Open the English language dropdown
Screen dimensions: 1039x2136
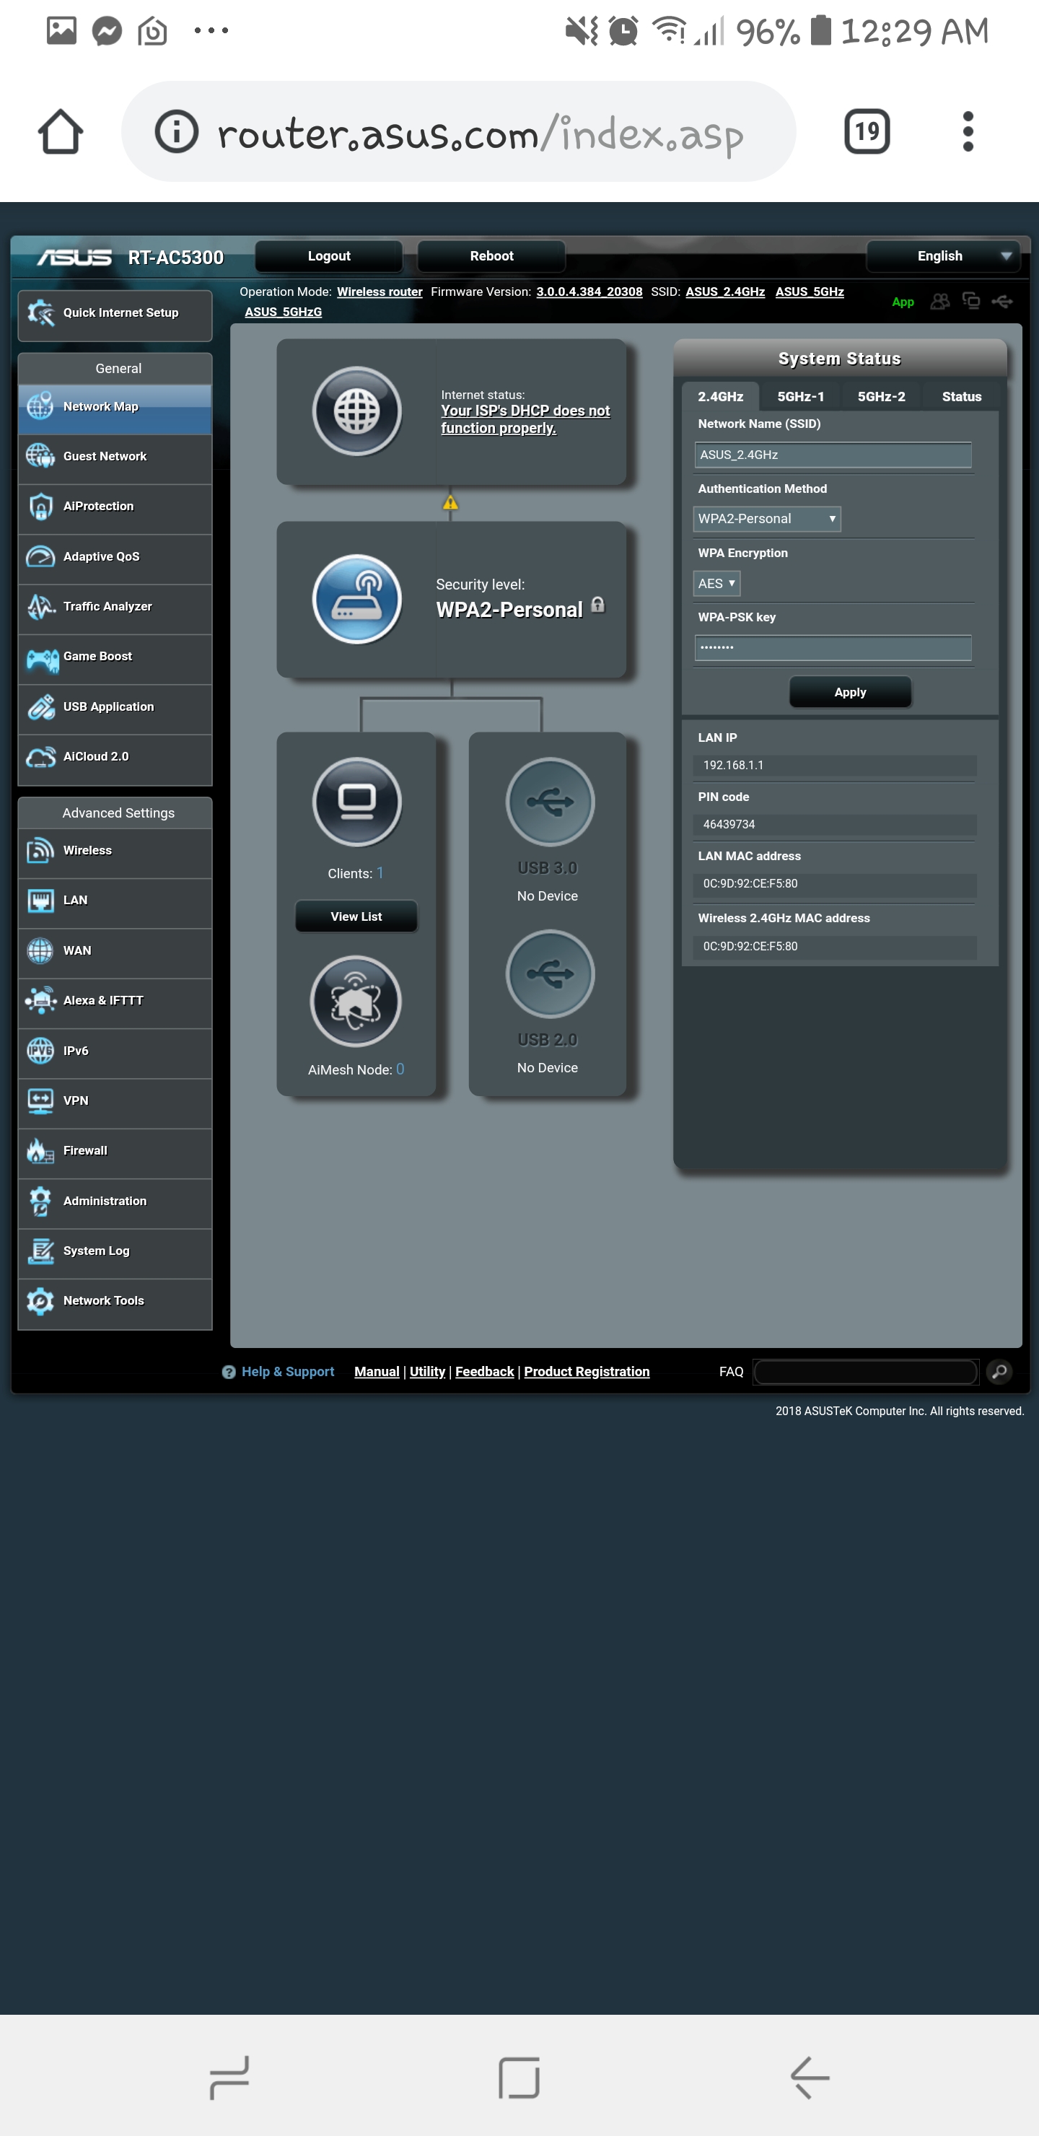(x=944, y=256)
